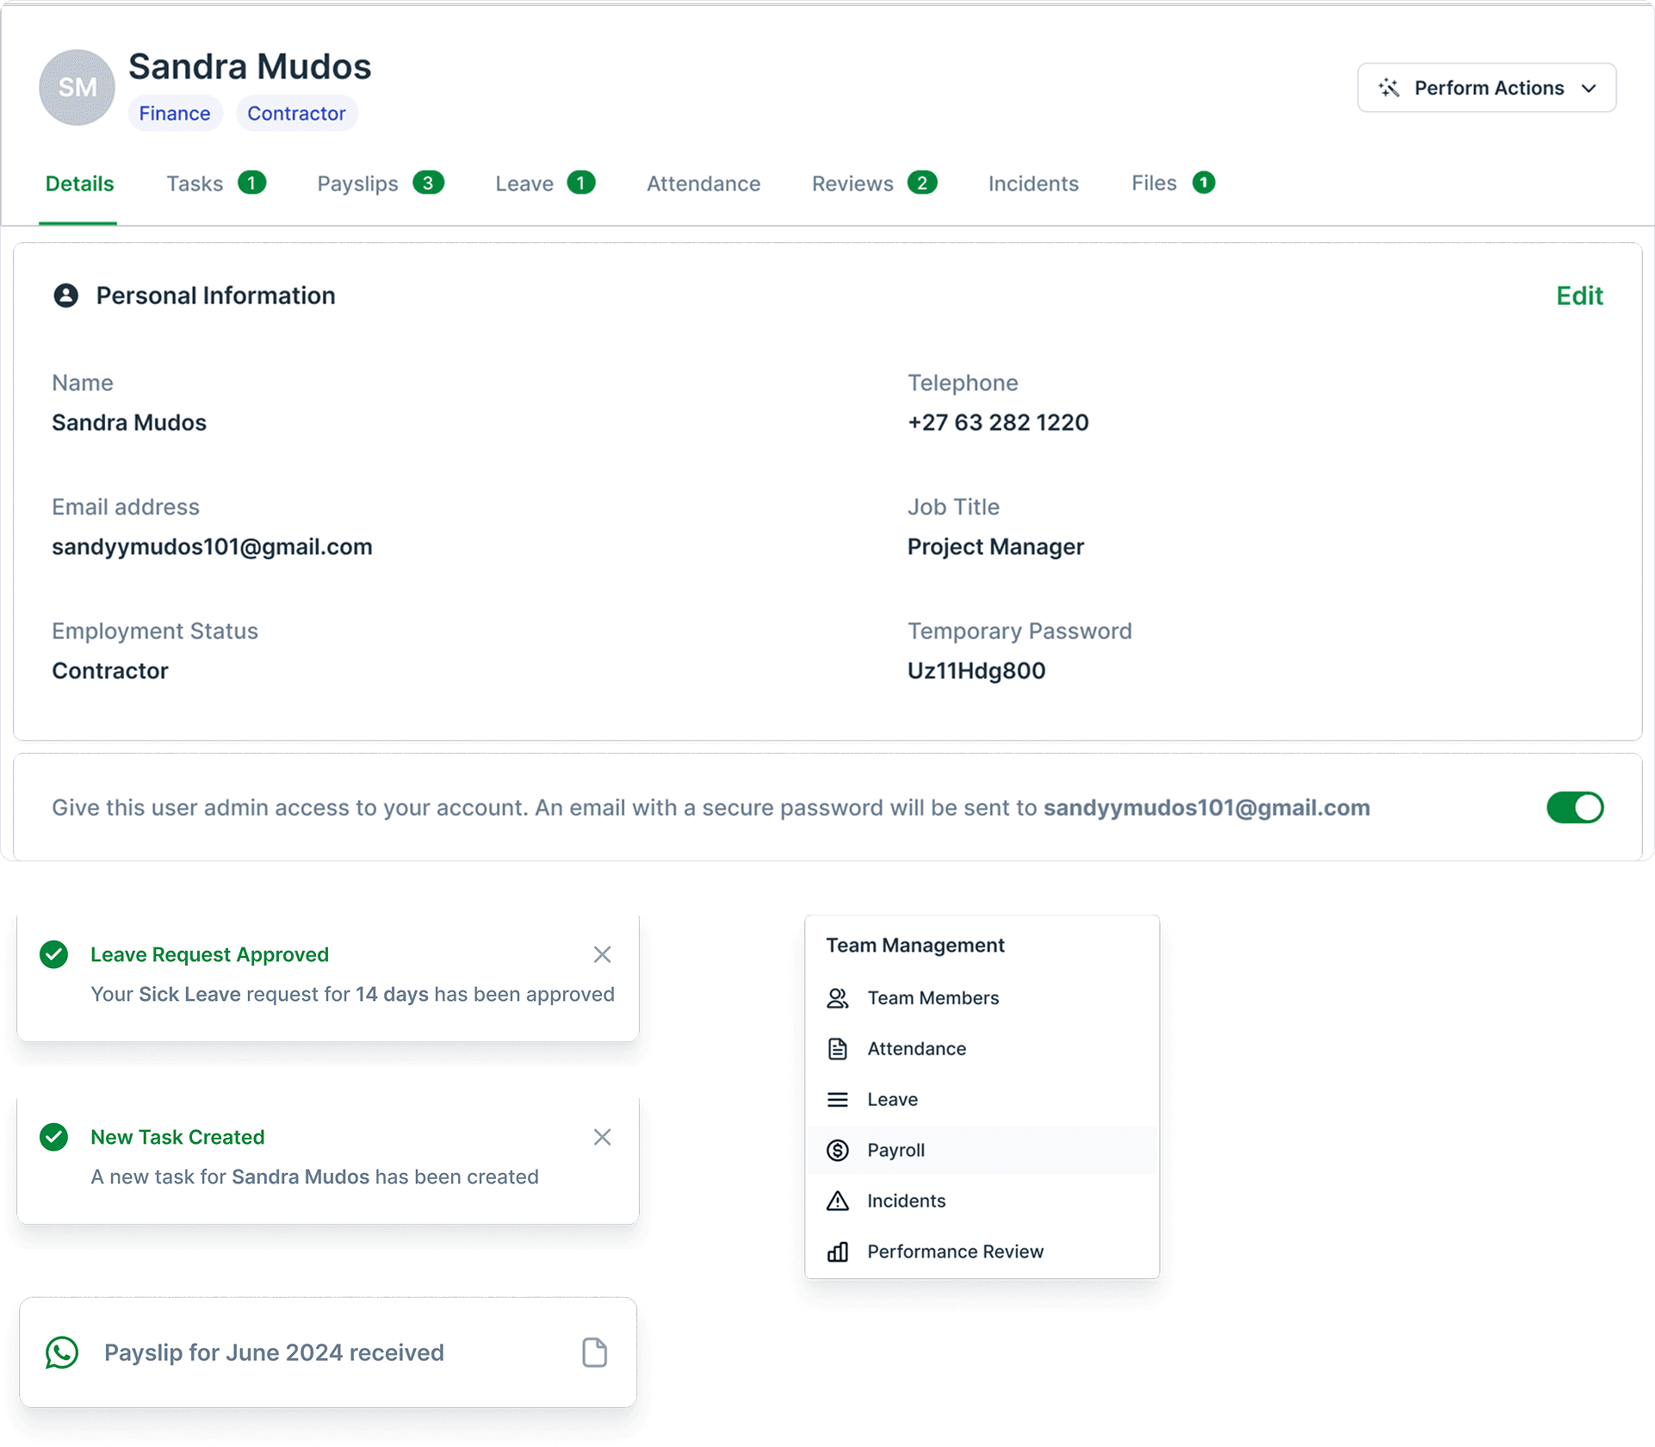Open the Reviews tab
The height and width of the screenshot is (1447, 1655).
pyautogui.click(x=852, y=183)
